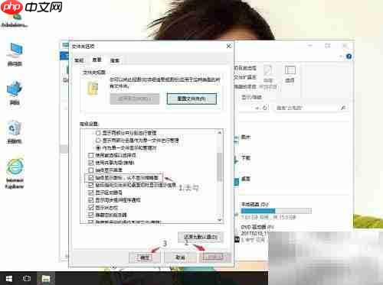The height and width of the screenshot is (285, 383).
Task: Select the 本地磁盘 (D:) drive label
Action: pyautogui.click(x=255, y=204)
